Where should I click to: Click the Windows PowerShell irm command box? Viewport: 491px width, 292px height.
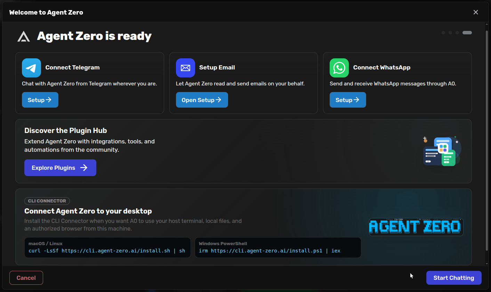[x=278, y=248]
